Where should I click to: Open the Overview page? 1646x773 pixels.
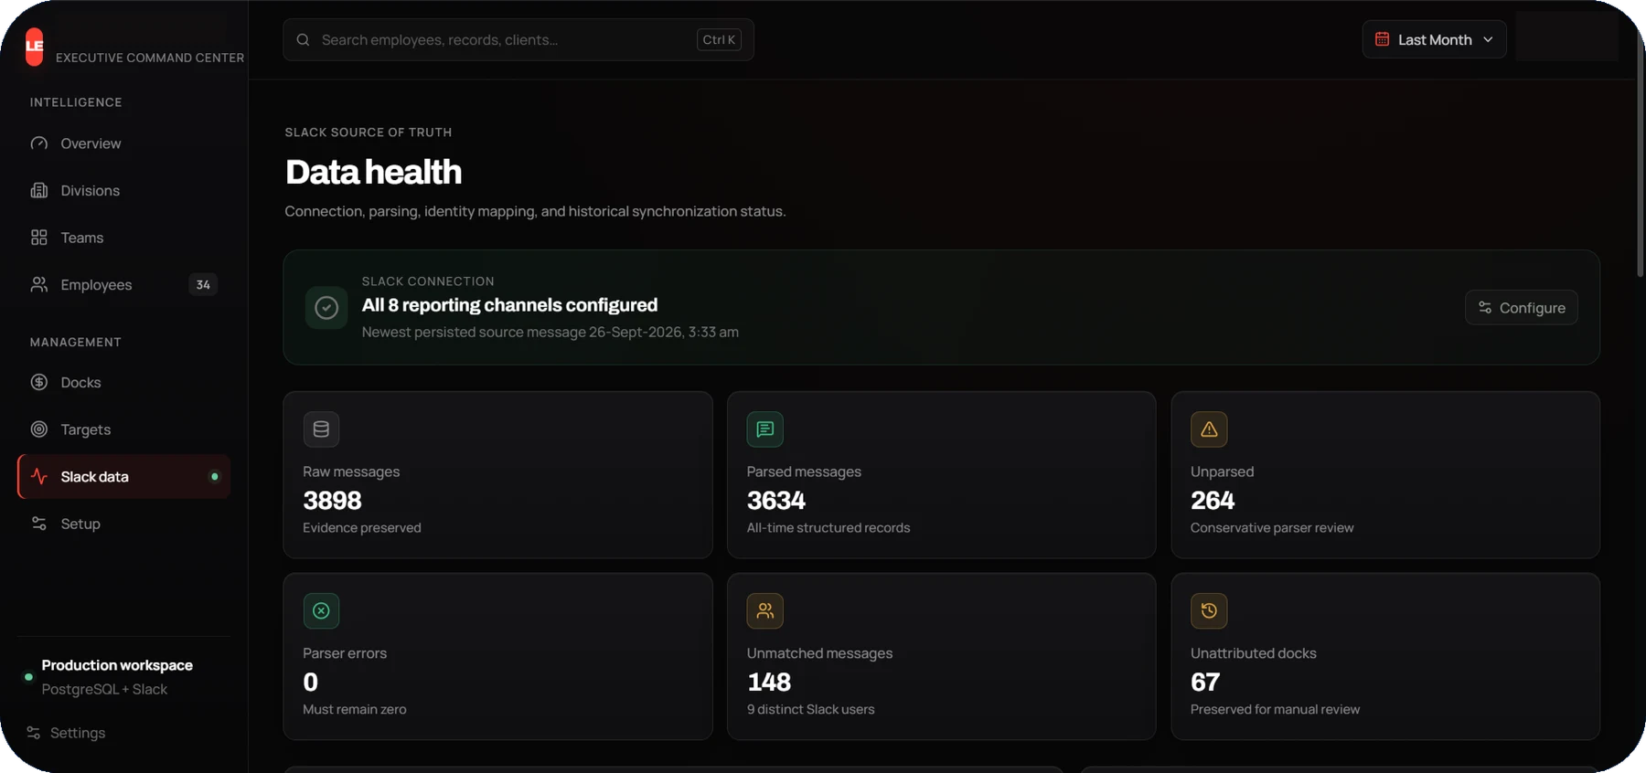click(123, 143)
